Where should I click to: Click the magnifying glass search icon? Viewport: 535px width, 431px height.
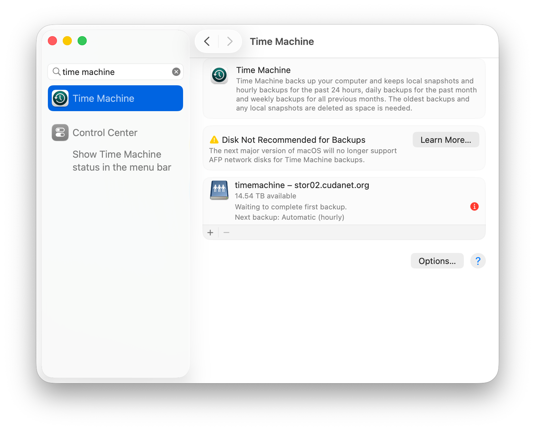coord(57,71)
